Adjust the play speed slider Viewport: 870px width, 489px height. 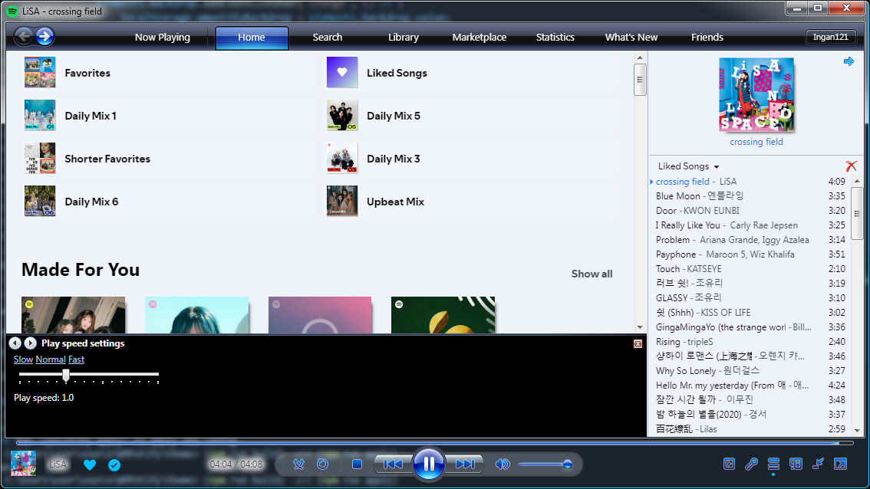tap(89, 376)
